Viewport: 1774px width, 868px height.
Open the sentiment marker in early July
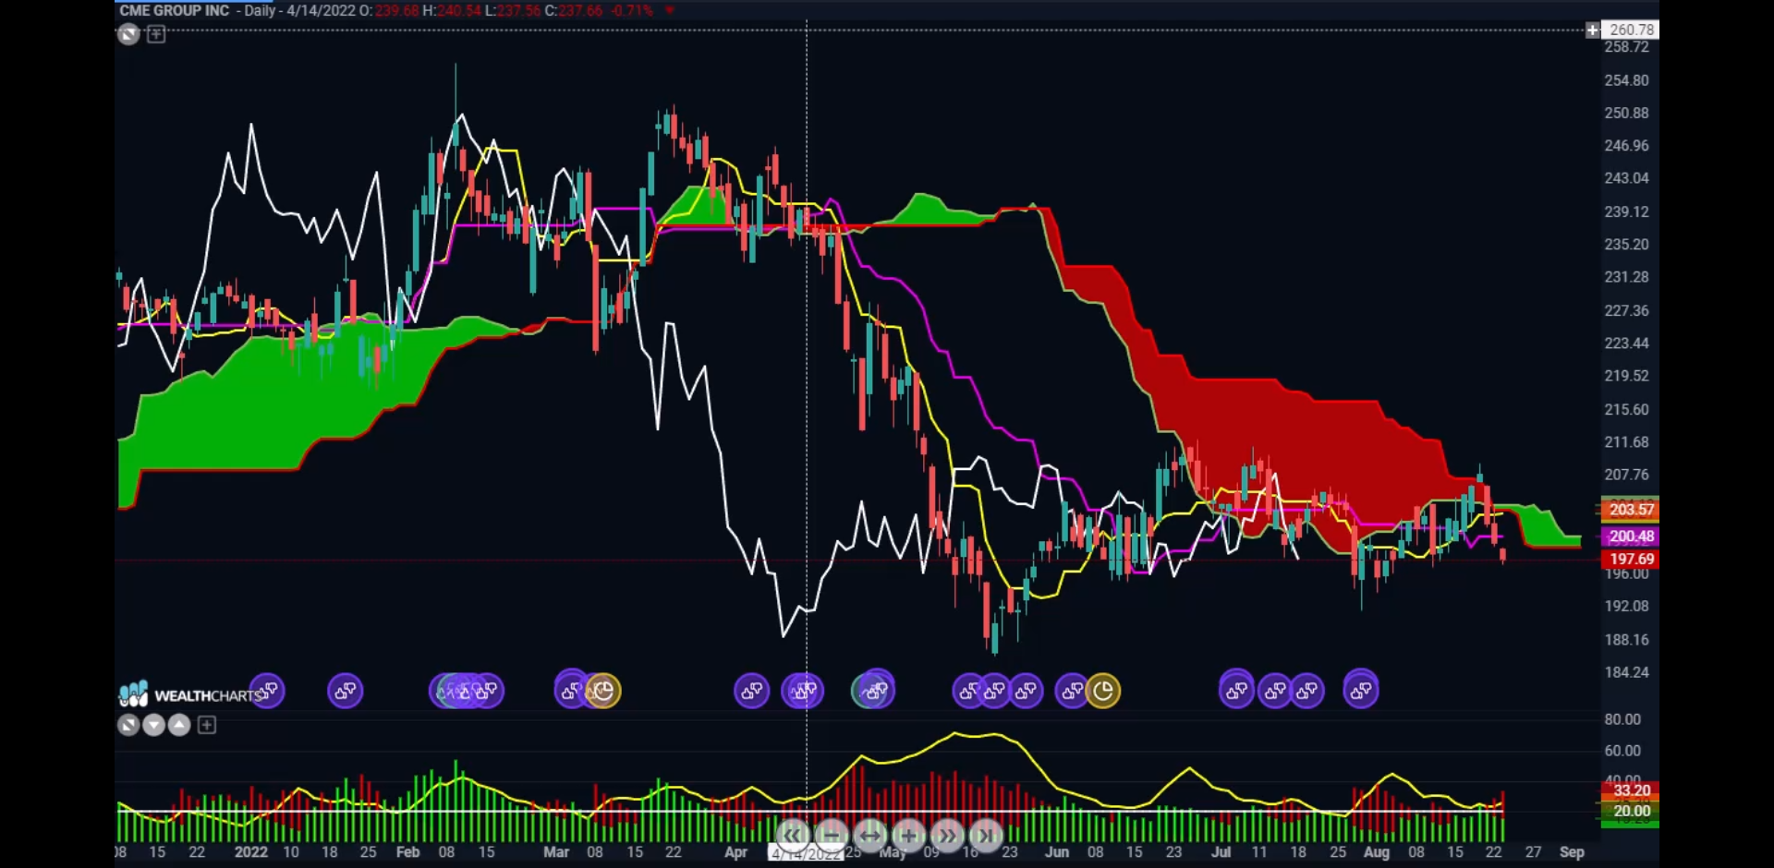(1236, 689)
